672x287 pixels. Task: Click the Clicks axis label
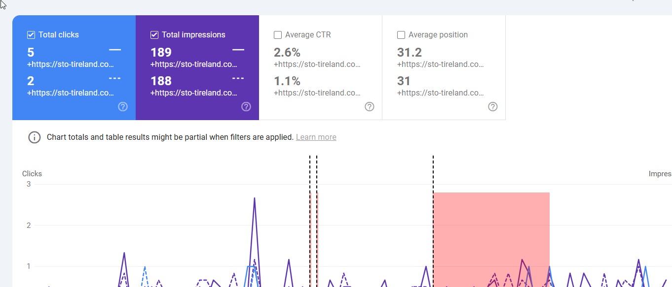tap(32, 174)
